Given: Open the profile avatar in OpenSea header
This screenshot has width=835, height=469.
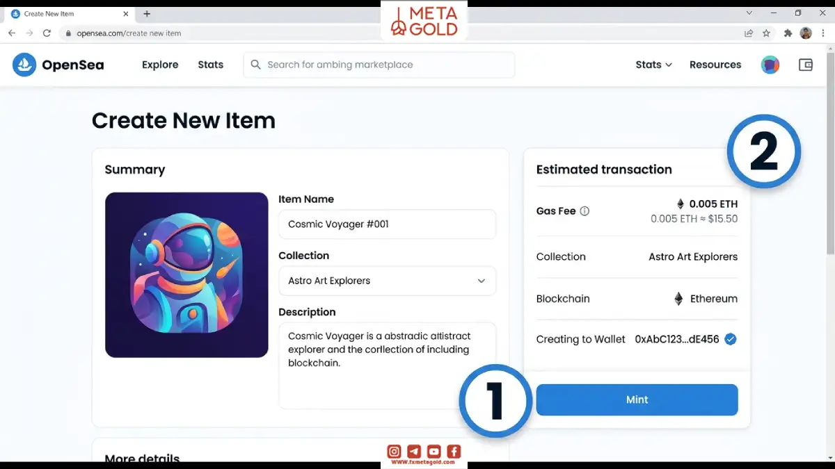Looking at the screenshot, I should pyautogui.click(x=770, y=65).
